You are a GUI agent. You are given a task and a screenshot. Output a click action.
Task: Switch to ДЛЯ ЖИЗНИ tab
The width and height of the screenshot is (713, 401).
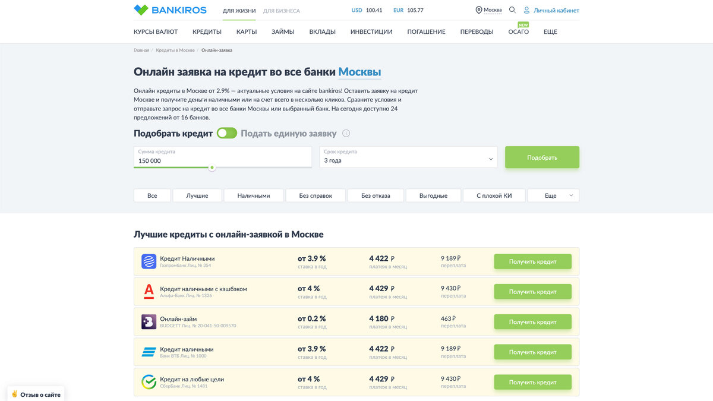[x=239, y=11]
